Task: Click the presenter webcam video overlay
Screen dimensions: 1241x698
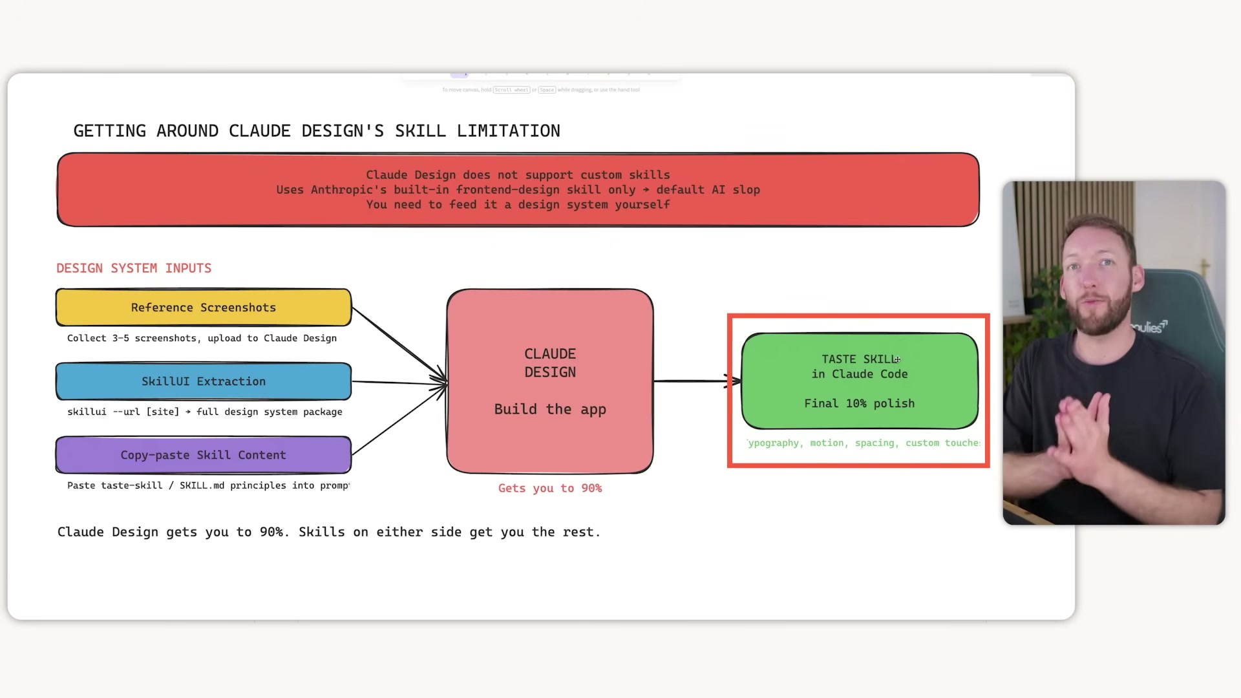Action: tap(1114, 353)
